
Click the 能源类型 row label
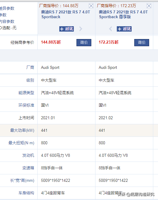coord(26,93)
